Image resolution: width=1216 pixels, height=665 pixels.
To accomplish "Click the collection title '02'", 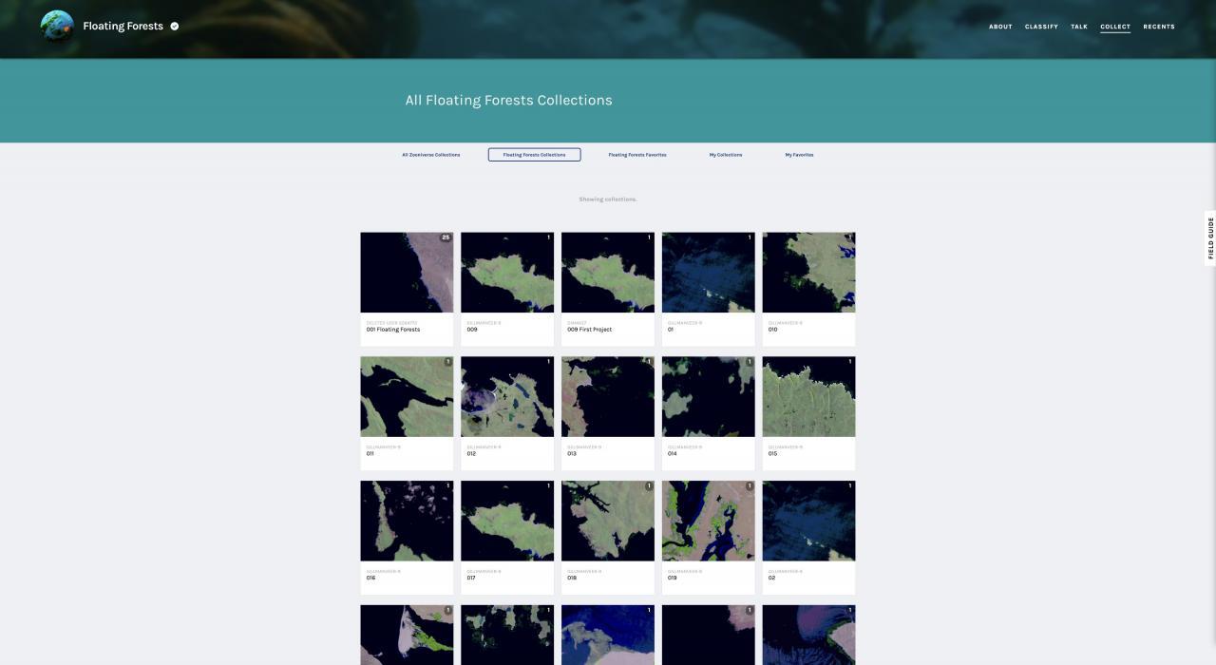I will pyautogui.click(x=771, y=578).
